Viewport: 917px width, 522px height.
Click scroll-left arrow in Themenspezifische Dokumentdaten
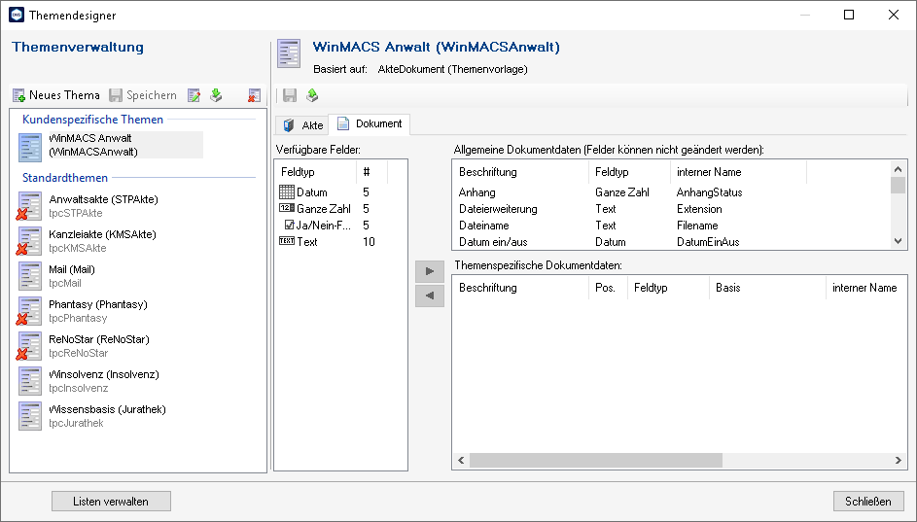[461, 461]
